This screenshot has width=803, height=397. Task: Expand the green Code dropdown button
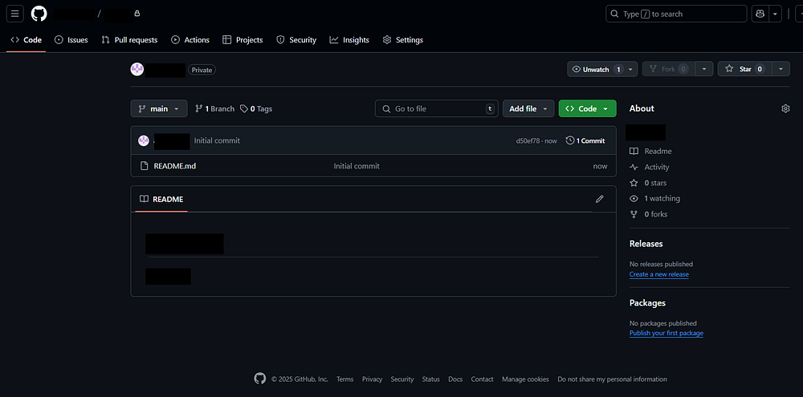click(587, 108)
